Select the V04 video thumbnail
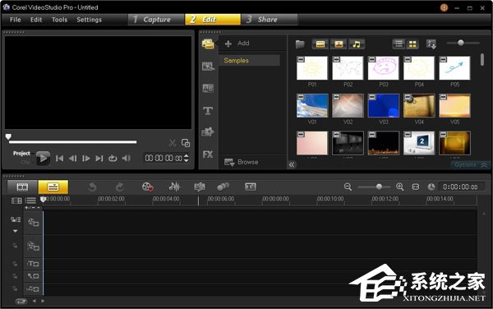493x309 pixels. coord(419,106)
